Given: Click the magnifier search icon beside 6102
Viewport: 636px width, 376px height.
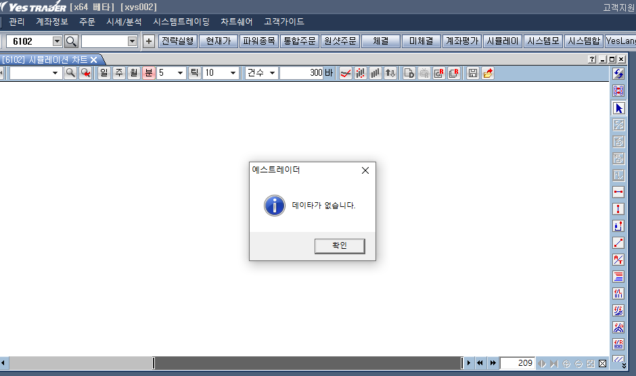Looking at the screenshot, I should click(71, 41).
